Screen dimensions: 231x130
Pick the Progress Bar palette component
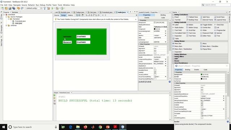[x=220, y=30]
